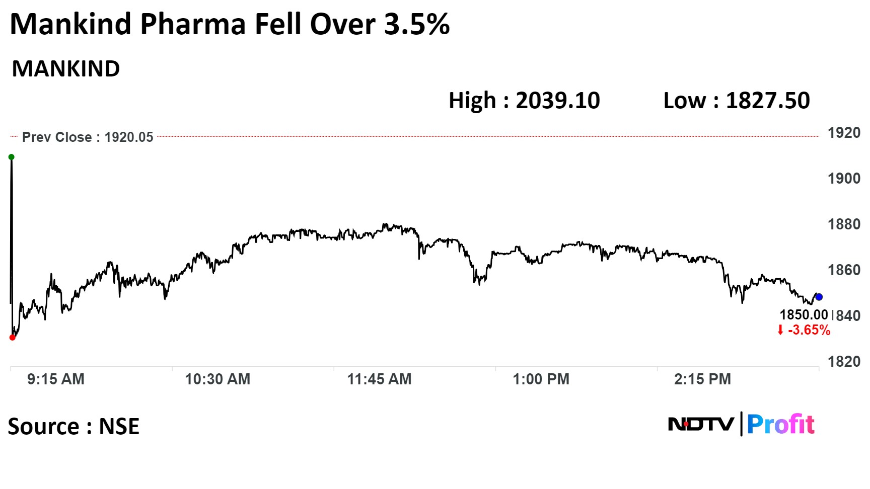Screen dimensions: 870x489
Task: Click the -3.65% change label
Action: coord(809,330)
